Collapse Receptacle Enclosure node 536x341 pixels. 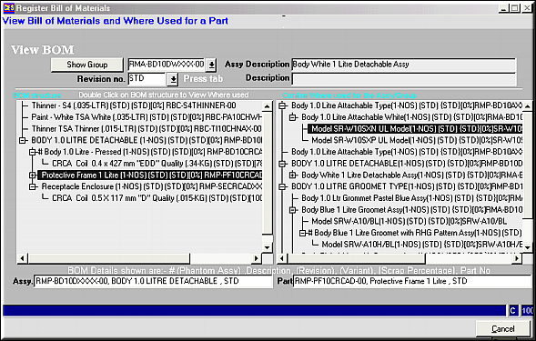click(x=33, y=186)
